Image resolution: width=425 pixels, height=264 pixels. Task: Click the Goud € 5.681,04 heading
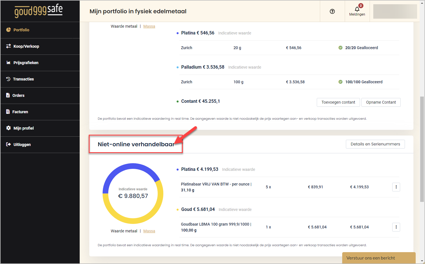(198, 210)
